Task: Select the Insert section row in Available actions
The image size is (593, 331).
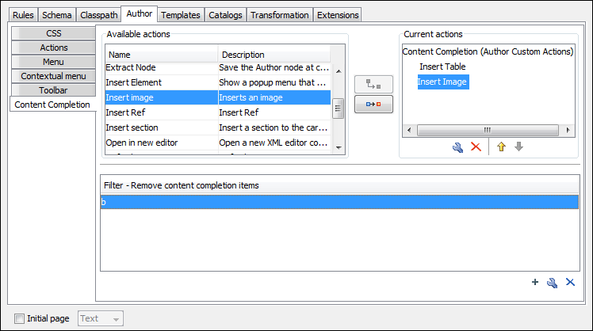Action: (132, 127)
